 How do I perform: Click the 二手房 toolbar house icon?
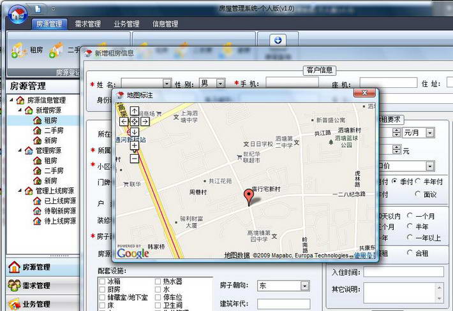click(x=56, y=50)
